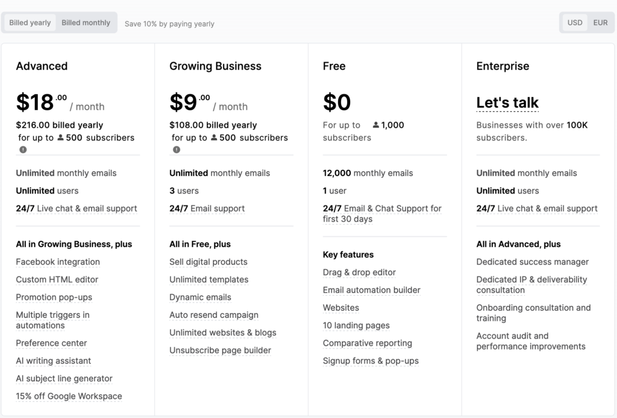The height and width of the screenshot is (418, 617).
Task: Click the info icon under Growing Business plan
Action: pyautogui.click(x=177, y=149)
